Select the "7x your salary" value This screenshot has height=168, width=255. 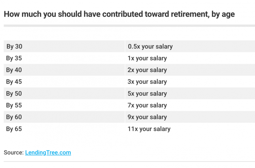click(147, 105)
